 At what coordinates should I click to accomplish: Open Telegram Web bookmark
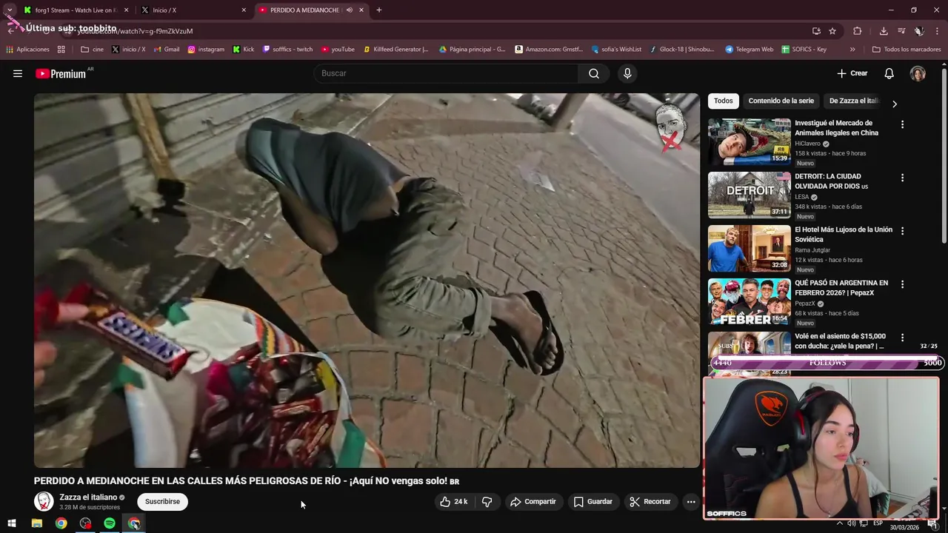click(x=749, y=50)
